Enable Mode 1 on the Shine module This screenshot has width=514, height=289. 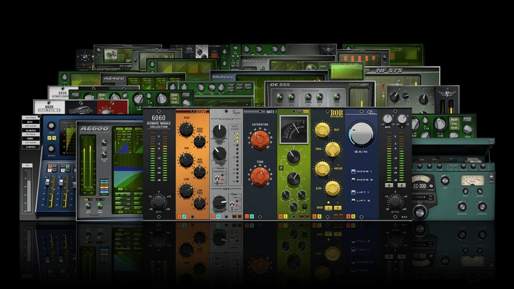click(x=353, y=171)
